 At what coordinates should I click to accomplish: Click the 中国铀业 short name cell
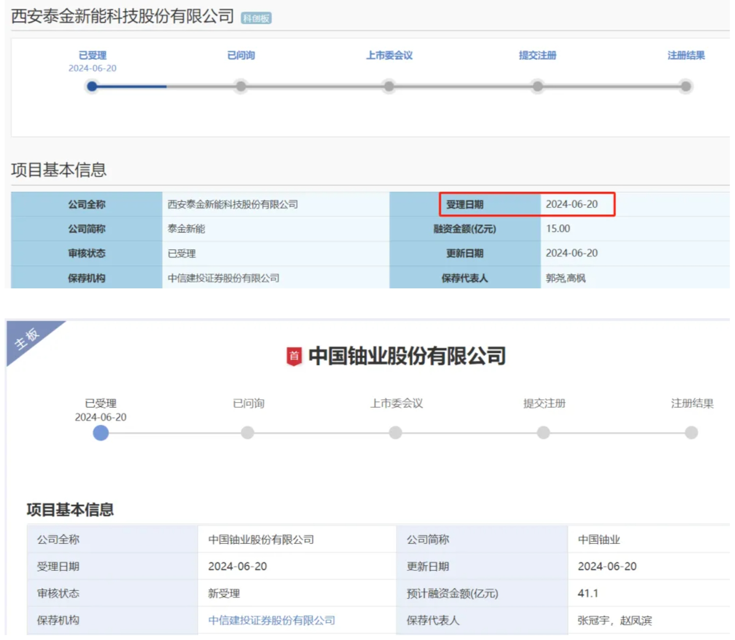[x=599, y=539]
